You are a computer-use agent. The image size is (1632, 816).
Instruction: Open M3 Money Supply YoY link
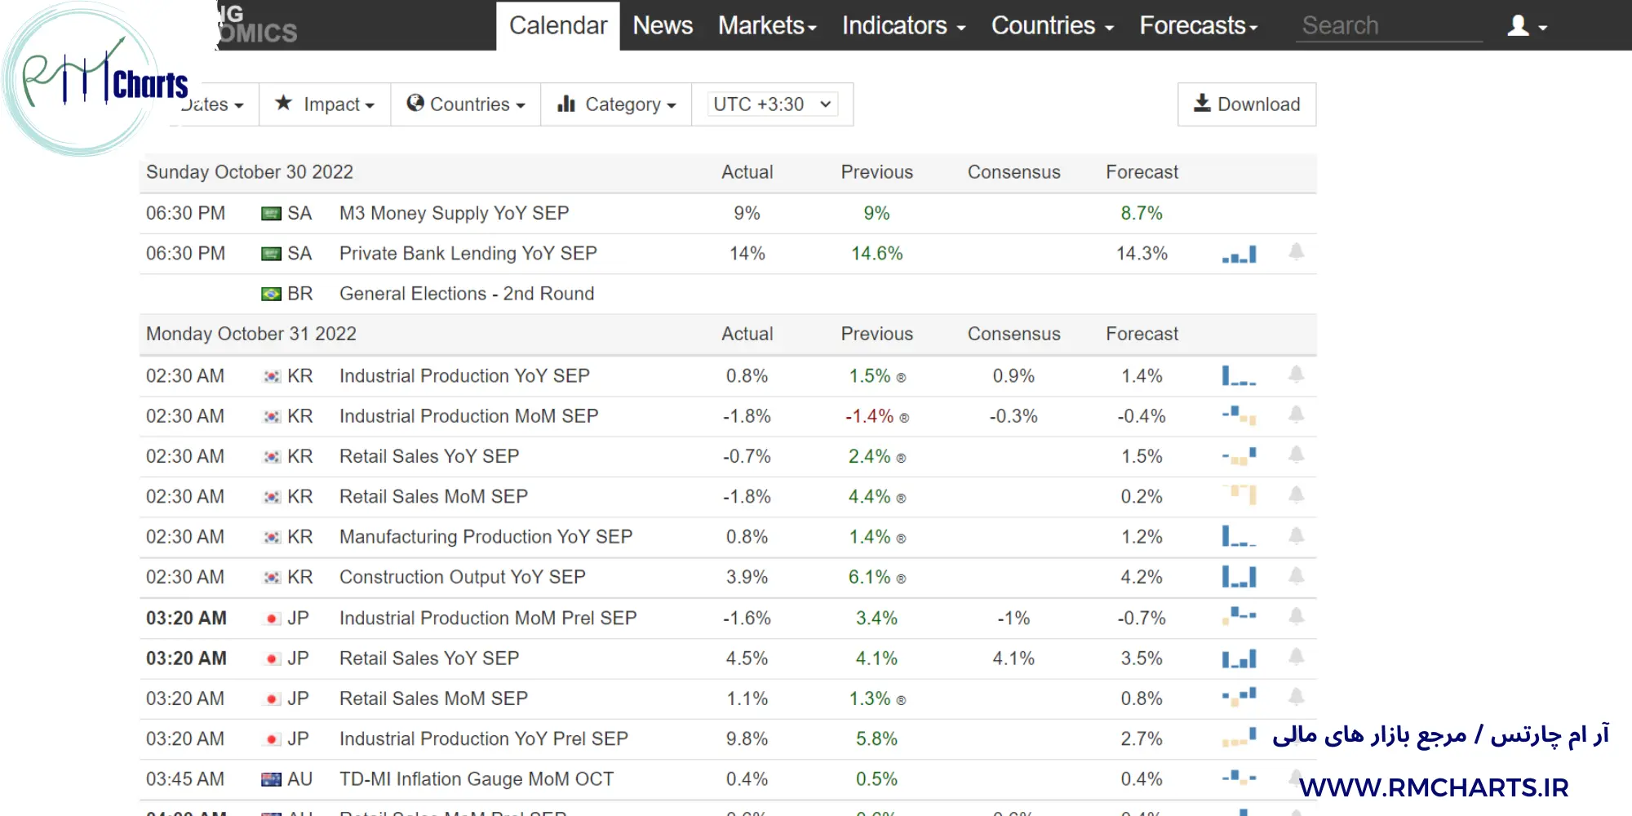(454, 214)
